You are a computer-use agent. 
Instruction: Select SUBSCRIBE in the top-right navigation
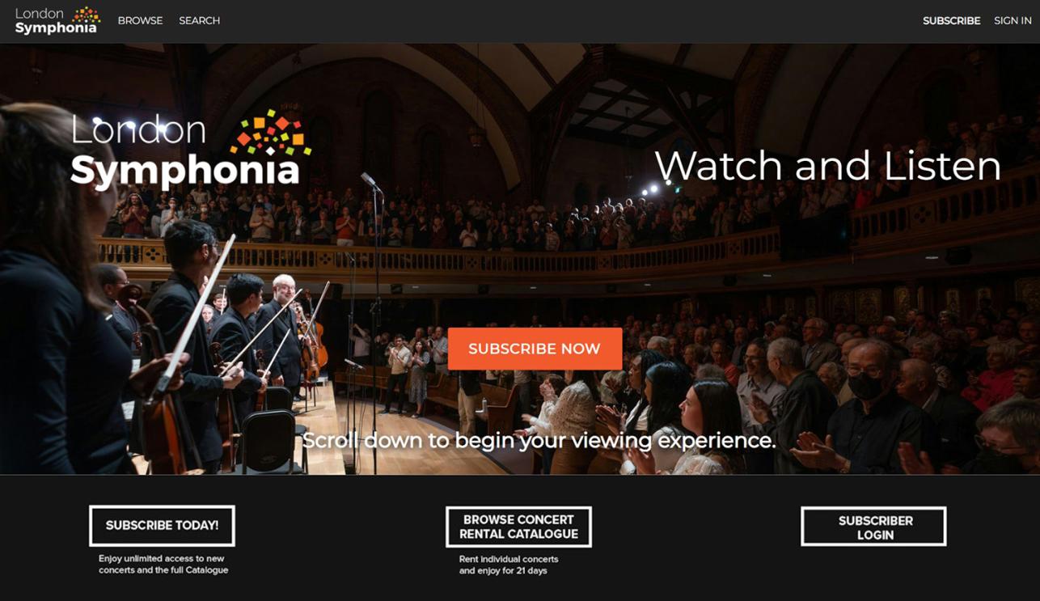coord(951,21)
